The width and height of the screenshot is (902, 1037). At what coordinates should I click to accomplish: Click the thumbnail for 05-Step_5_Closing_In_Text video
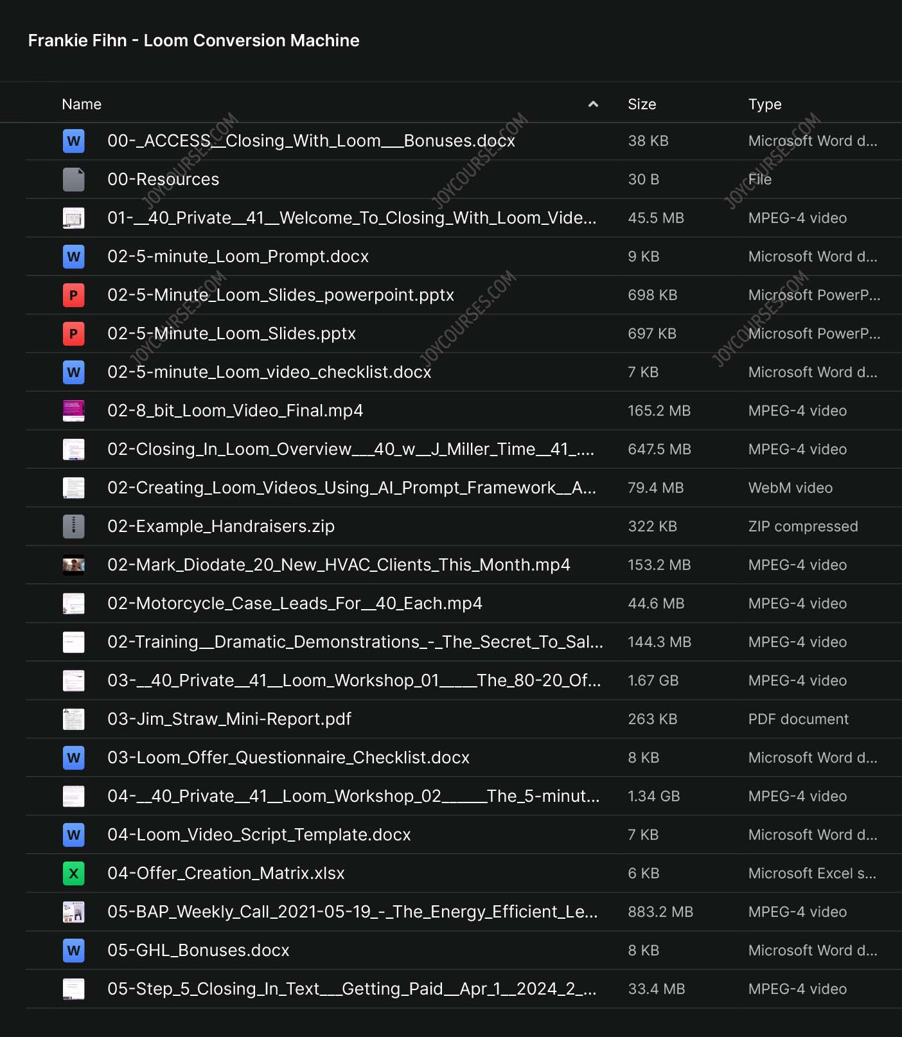point(73,989)
